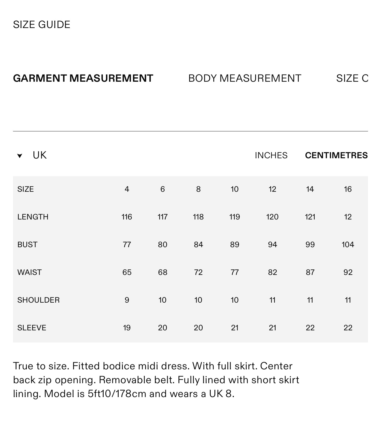The width and height of the screenshot is (381, 443).
Task: Switch to the Body Measurement tab
Action: (x=244, y=78)
